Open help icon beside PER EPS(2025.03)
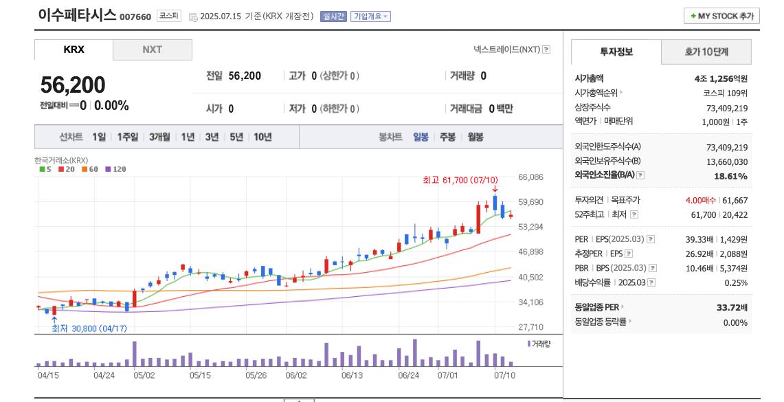The width and height of the screenshot is (784, 402). pyautogui.click(x=651, y=240)
